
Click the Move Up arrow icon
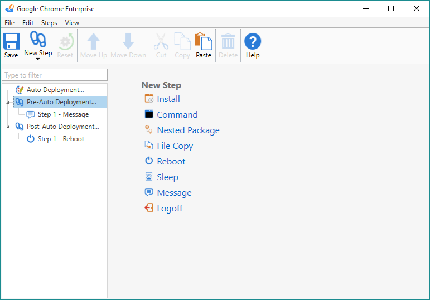(93, 41)
